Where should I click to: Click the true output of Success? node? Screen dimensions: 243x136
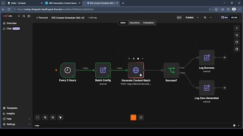coord(179,68)
